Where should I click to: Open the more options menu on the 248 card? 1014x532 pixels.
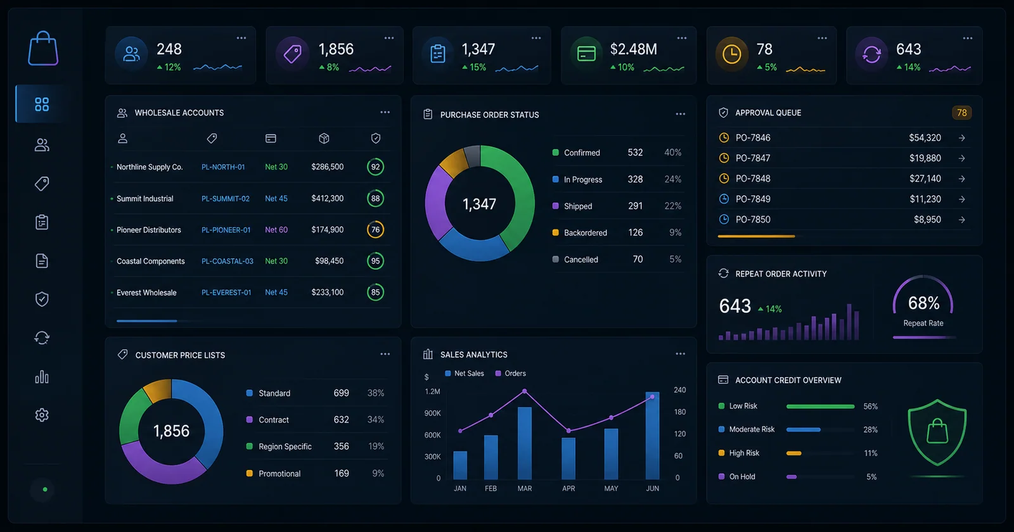coord(241,38)
